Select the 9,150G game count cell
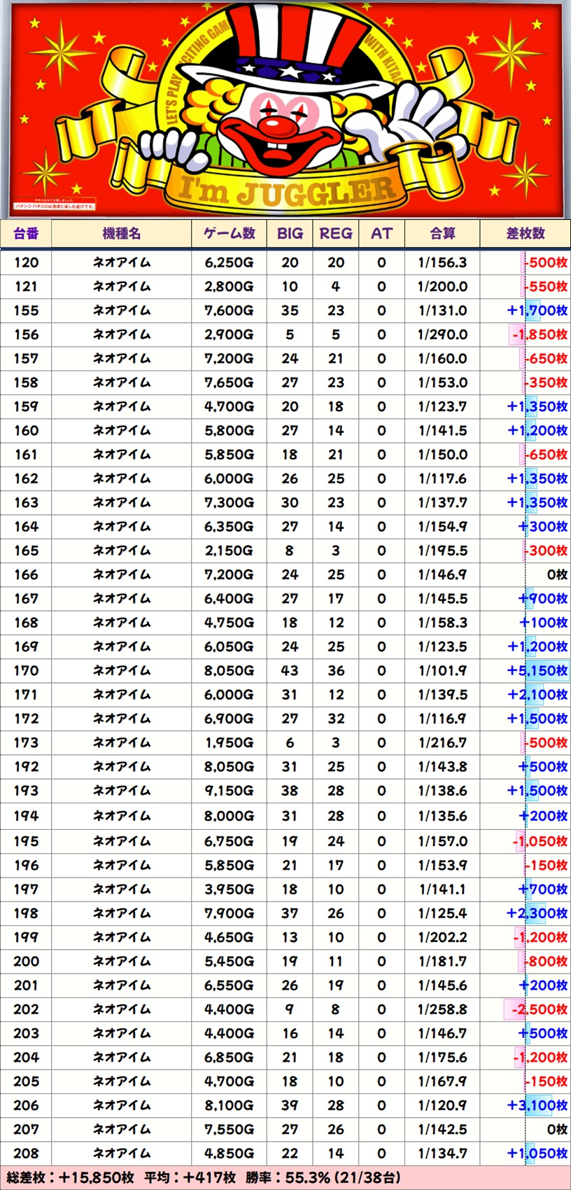571x1190 pixels. click(229, 791)
